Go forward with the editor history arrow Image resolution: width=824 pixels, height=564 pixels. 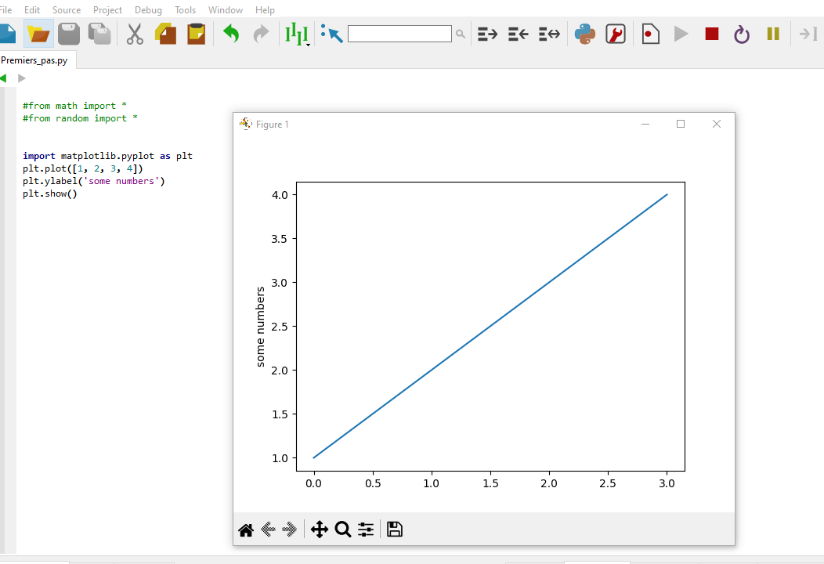tap(22, 78)
